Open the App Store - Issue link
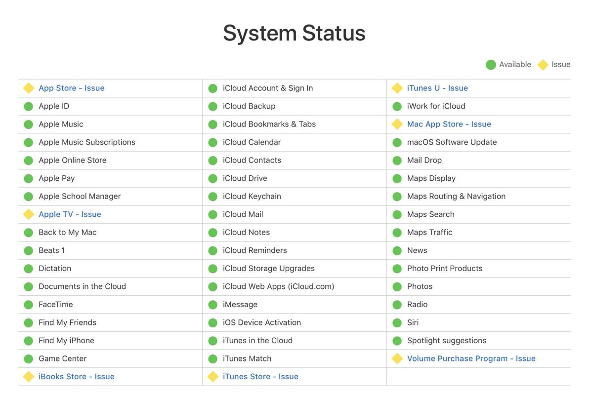 pos(72,88)
